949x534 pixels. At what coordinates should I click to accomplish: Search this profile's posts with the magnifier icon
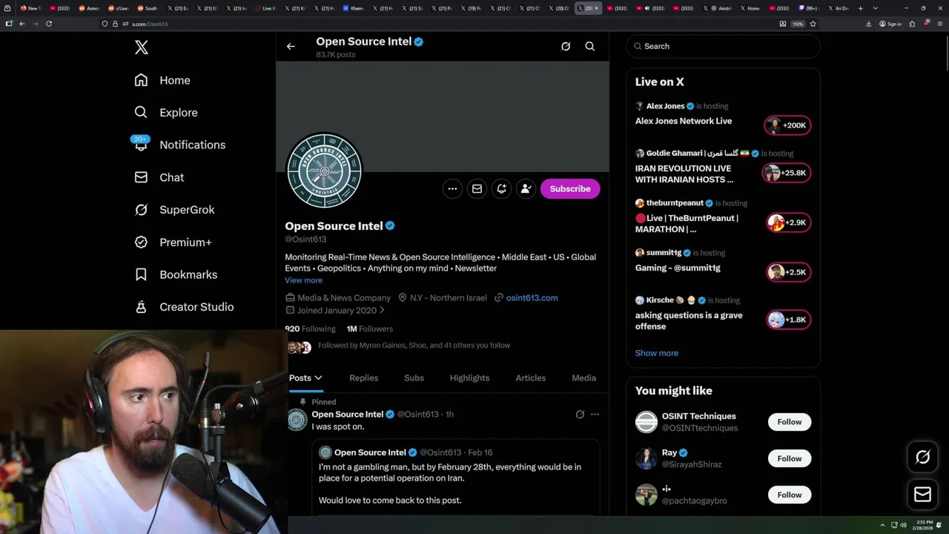coord(590,46)
